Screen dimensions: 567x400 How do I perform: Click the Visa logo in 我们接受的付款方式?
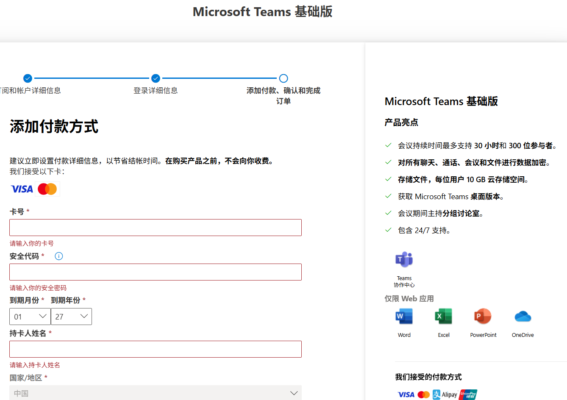click(x=406, y=394)
